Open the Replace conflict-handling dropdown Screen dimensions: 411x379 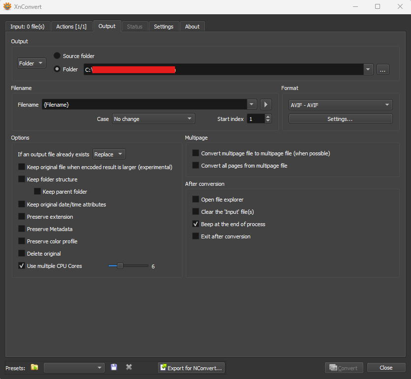click(109, 154)
